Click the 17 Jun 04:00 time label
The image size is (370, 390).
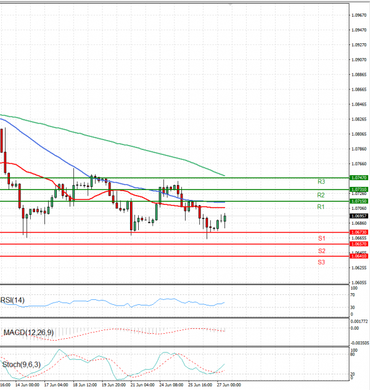coord(56,385)
